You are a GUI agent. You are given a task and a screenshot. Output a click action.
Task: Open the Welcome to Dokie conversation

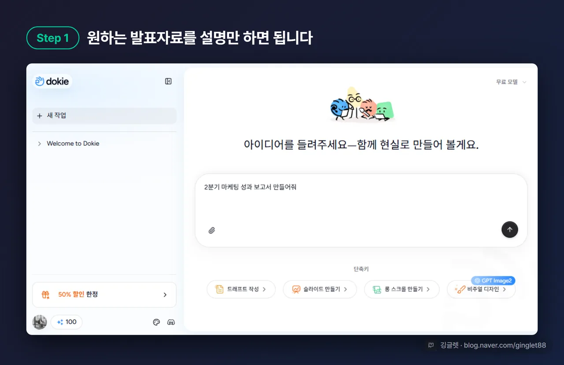coord(73,144)
